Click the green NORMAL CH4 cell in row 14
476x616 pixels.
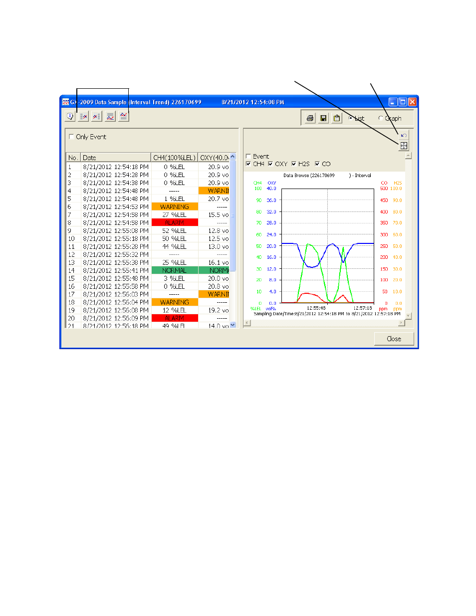click(175, 270)
